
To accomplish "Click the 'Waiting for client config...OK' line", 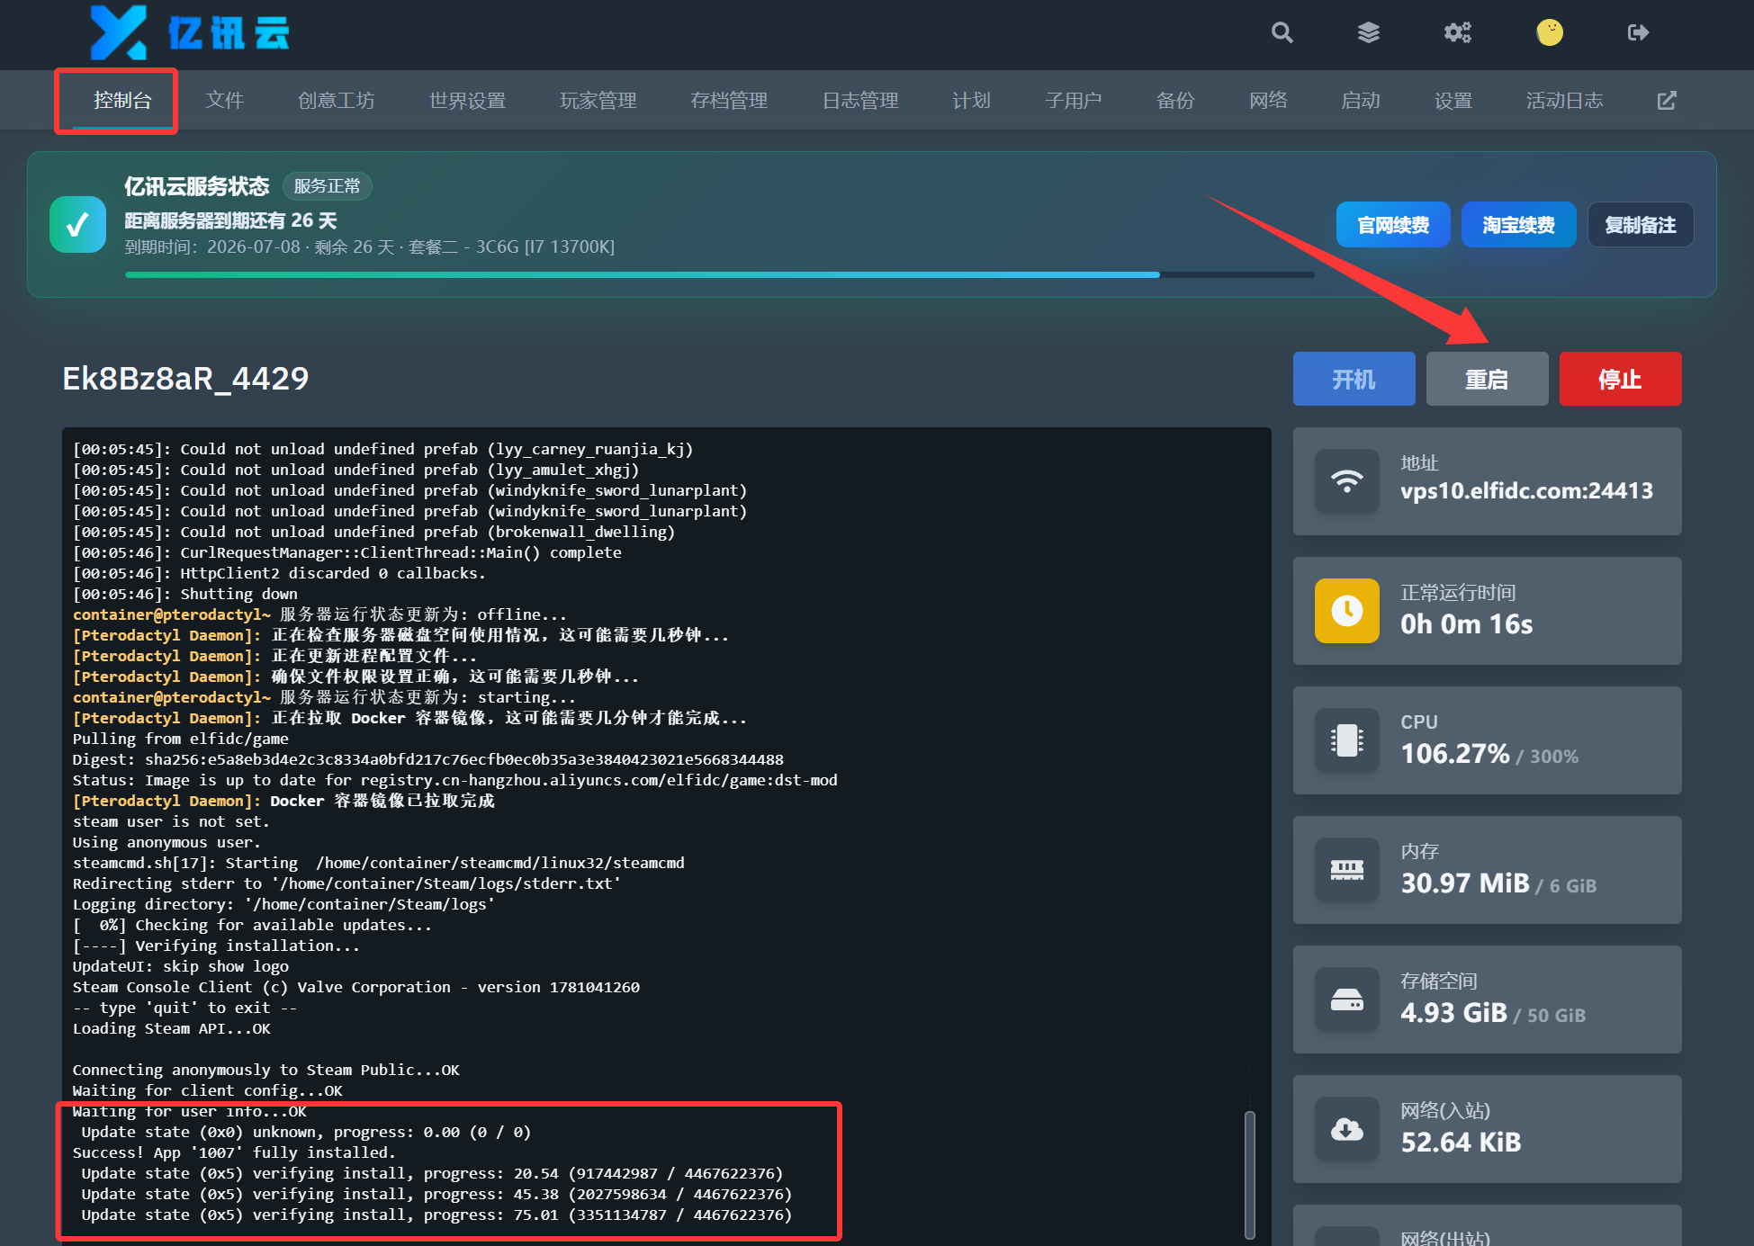I will pos(208,1090).
